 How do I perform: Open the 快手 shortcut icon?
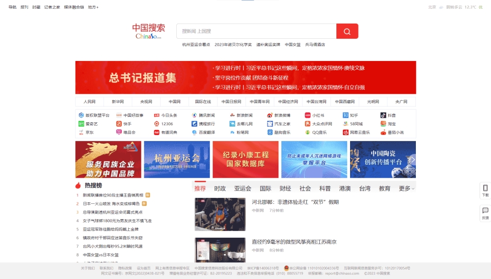coord(119,124)
